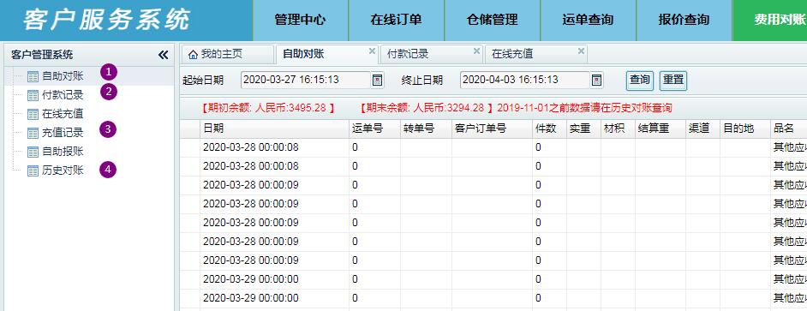Click the table icon beside 自助对账

(x=33, y=77)
